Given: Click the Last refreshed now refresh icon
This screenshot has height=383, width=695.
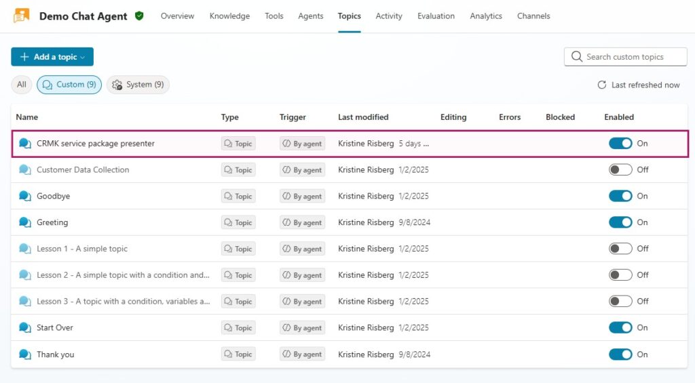Looking at the screenshot, I should tap(601, 85).
